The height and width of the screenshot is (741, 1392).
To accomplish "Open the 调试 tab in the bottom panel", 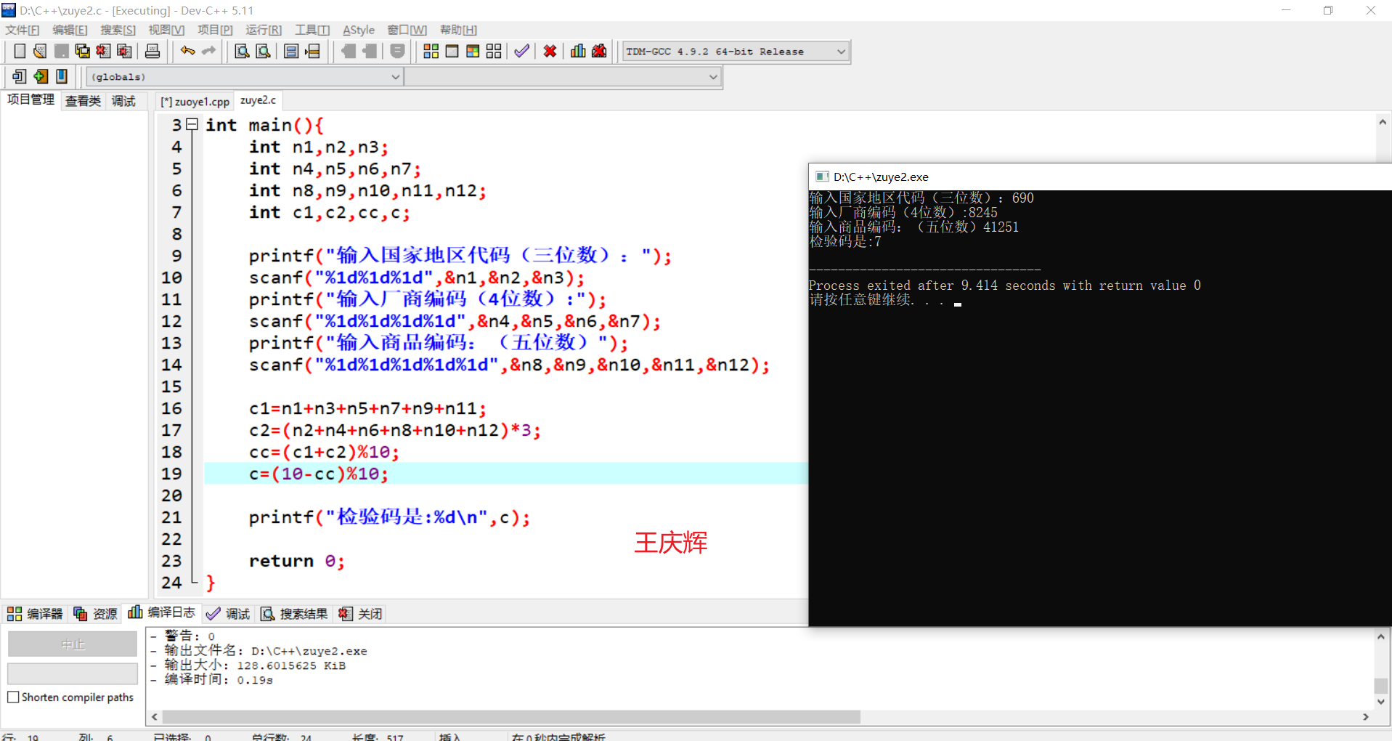I will pyautogui.click(x=228, y=614).
